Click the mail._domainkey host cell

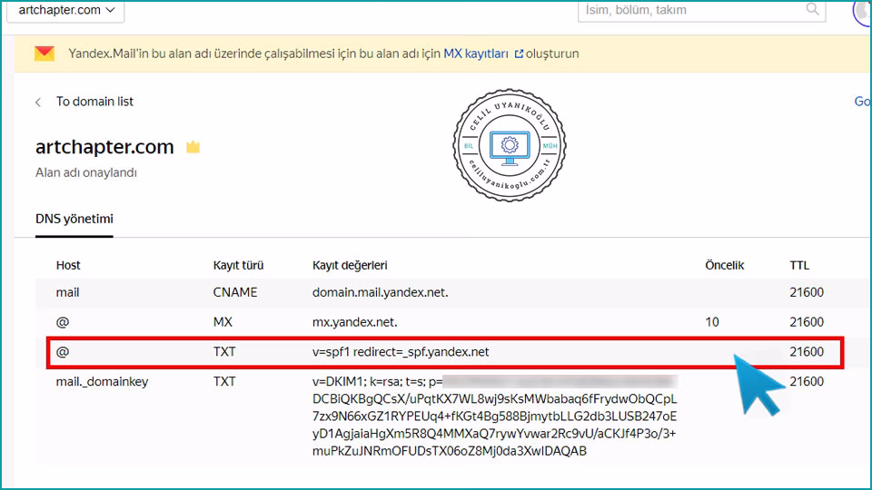click(x=103, y=382)
